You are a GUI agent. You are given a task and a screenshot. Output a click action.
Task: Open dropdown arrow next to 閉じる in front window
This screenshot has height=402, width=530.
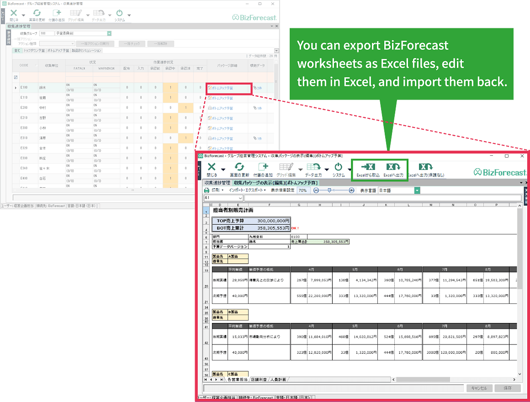[x=223, y=169]
